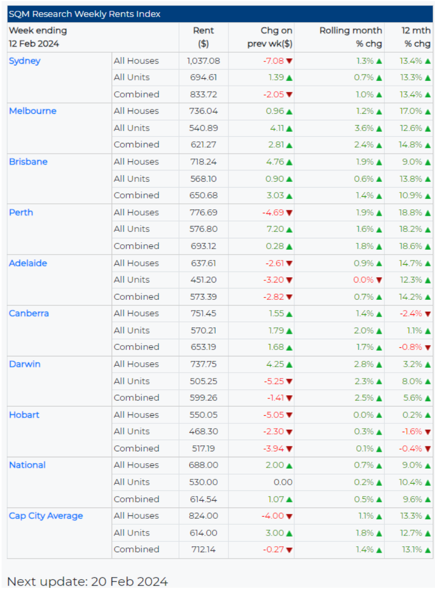Select the Sydney All Houses 1,037.08 rent cell

203,61
